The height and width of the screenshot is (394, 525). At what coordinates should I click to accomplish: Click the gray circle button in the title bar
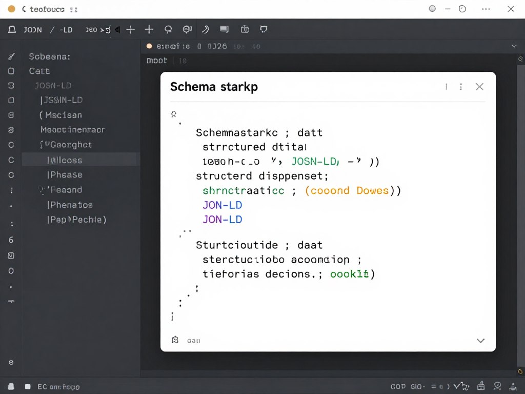point(432,9)
